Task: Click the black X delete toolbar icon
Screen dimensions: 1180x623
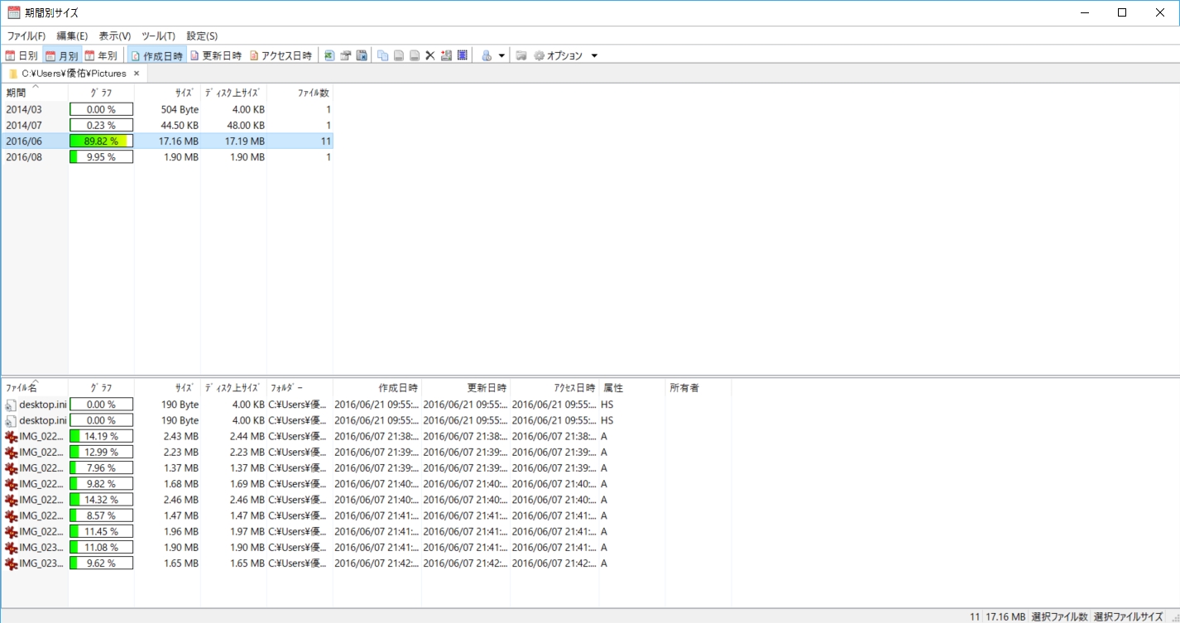Action: tap(430, 55)
